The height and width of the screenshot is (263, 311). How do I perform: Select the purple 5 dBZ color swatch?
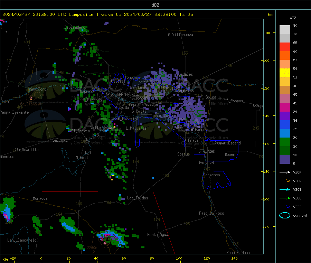[x=285, y=159]
